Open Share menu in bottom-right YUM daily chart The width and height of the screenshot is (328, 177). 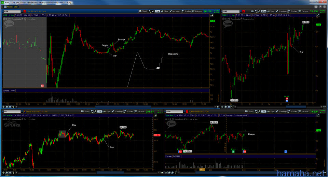(249, 111)
